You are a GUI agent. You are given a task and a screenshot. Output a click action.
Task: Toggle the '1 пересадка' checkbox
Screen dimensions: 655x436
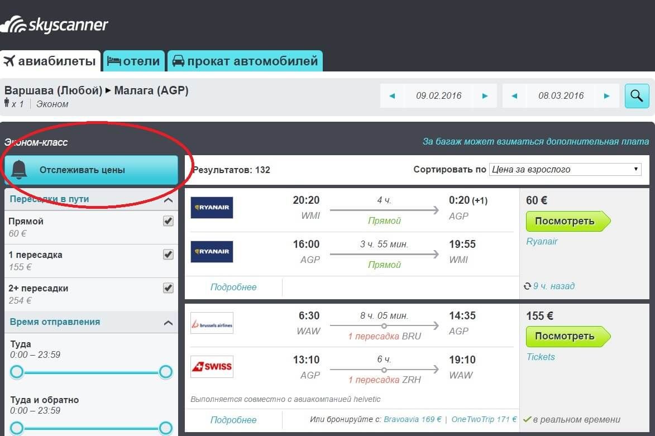click(168, 255)
